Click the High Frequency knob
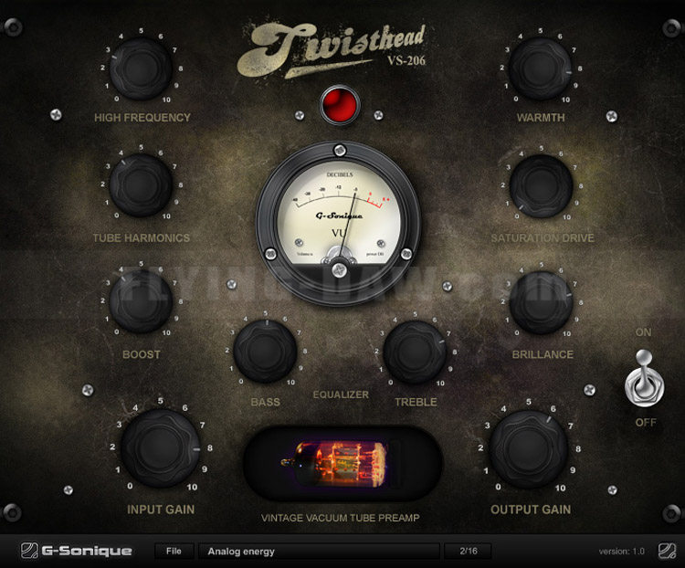This screenshot has height=568, width=685. 141,68
